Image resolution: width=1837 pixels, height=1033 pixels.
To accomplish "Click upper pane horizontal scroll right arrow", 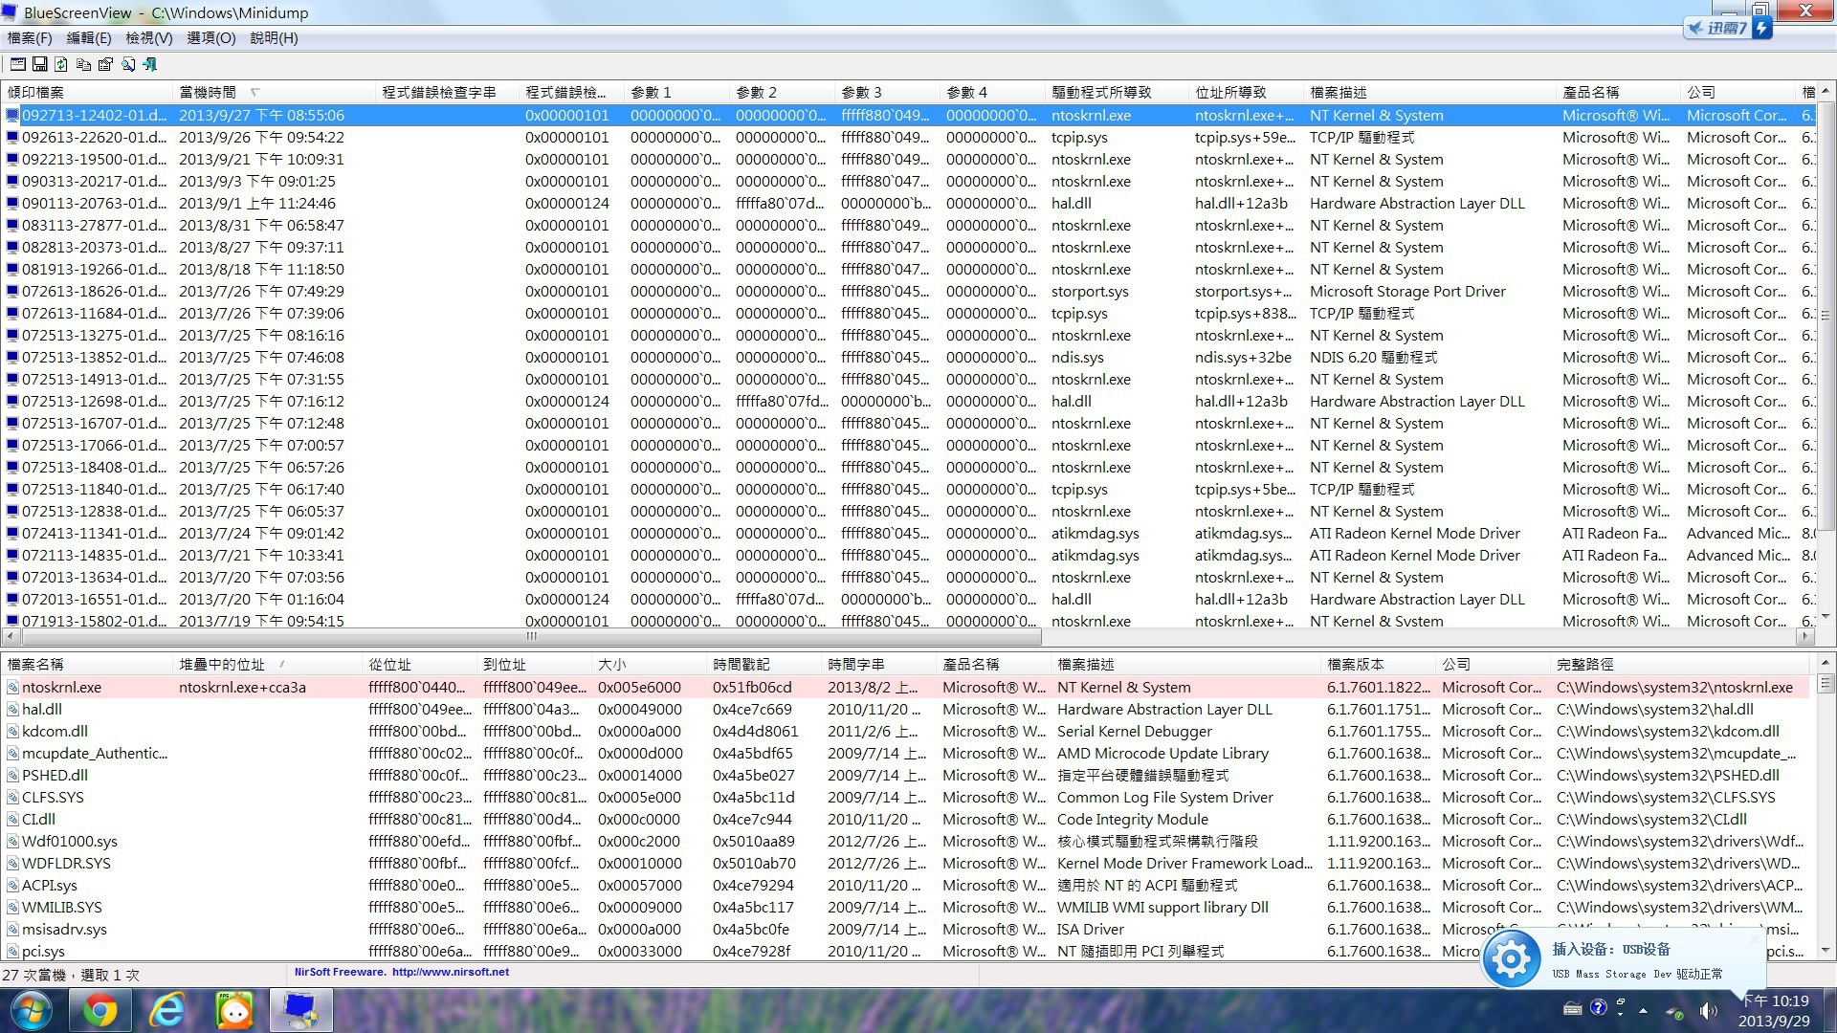I will [x=1805, y=636].
